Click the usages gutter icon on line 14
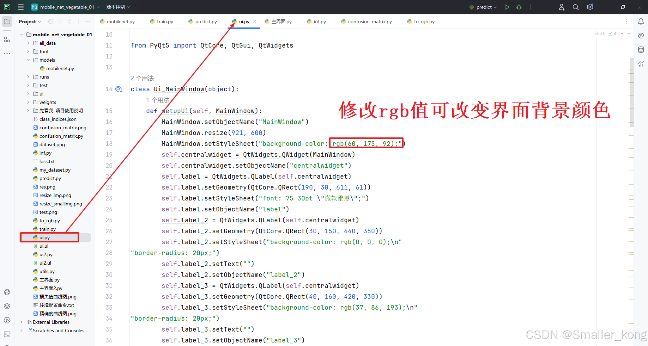 [x=119, y=89]
